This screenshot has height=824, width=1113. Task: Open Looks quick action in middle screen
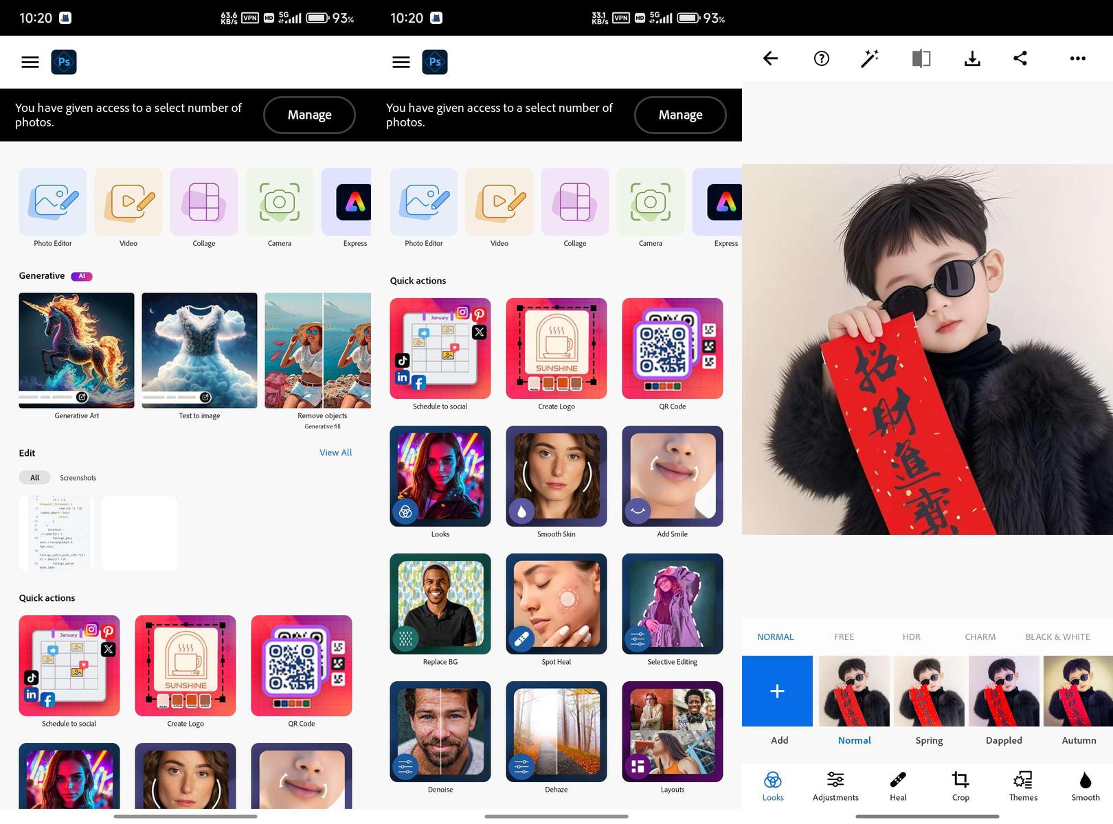(440, 476)
